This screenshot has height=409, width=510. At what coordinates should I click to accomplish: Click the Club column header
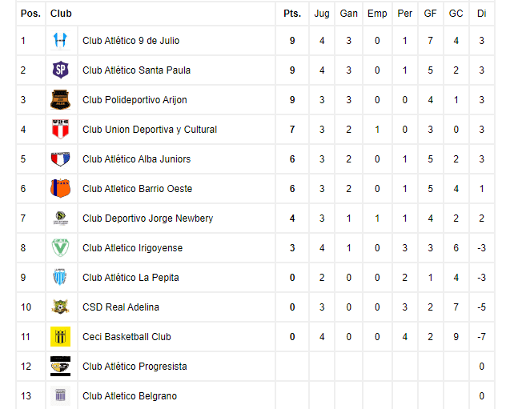(x=61, y=14)
